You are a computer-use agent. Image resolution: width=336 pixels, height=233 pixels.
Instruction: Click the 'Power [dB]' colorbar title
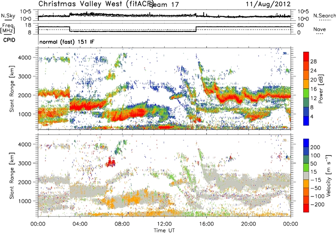tap(320, 89)
